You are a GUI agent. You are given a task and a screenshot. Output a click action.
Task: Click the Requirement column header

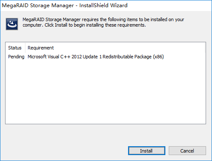(41, 48)
